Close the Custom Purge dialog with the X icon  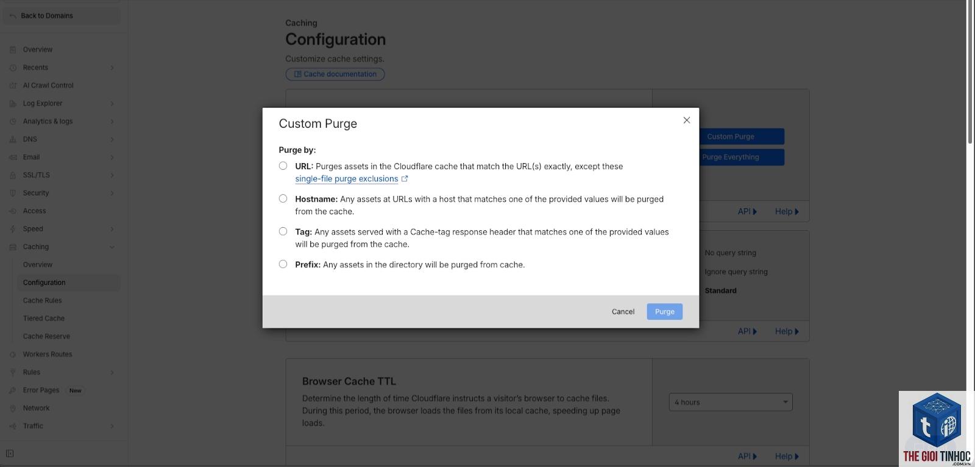(x=687, y=120)
